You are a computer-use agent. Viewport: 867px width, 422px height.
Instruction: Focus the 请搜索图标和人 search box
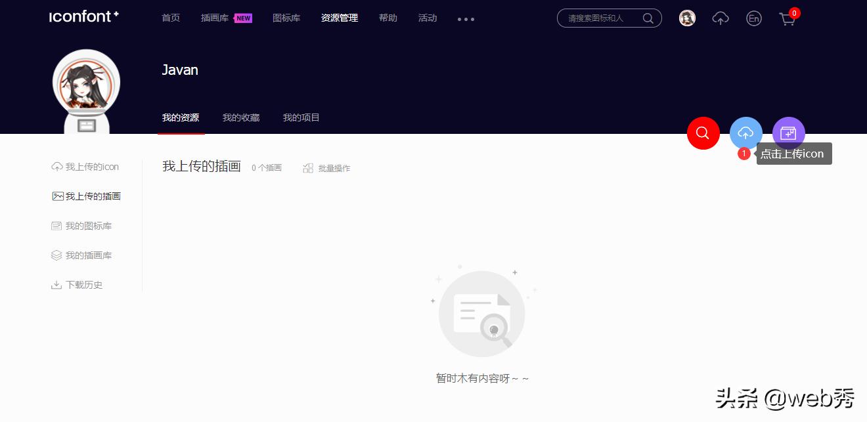[609, 18]
